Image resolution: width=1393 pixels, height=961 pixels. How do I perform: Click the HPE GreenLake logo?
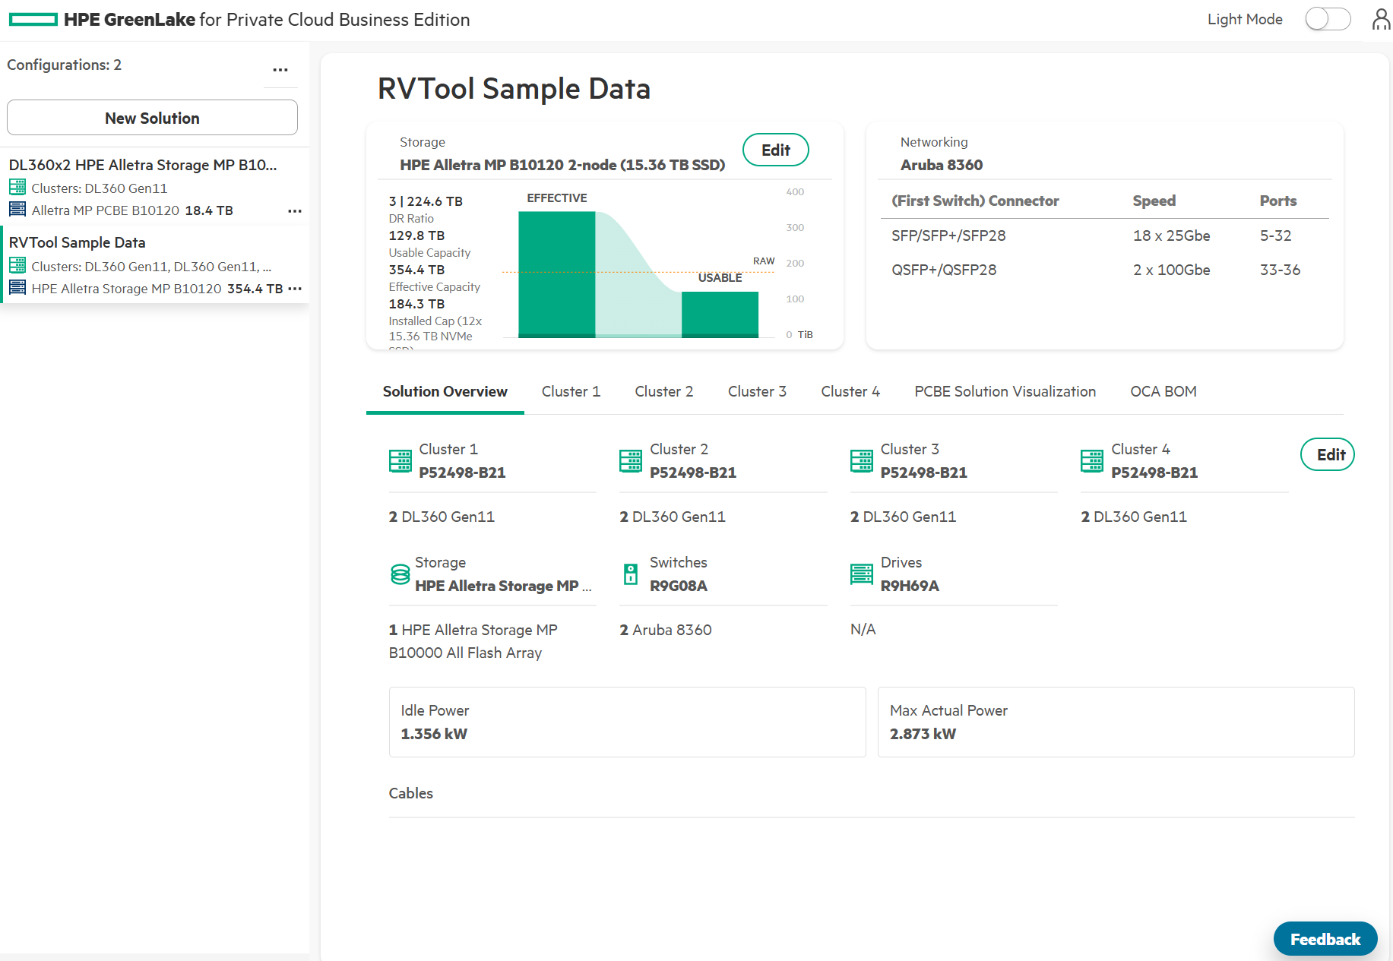(32, 19)
